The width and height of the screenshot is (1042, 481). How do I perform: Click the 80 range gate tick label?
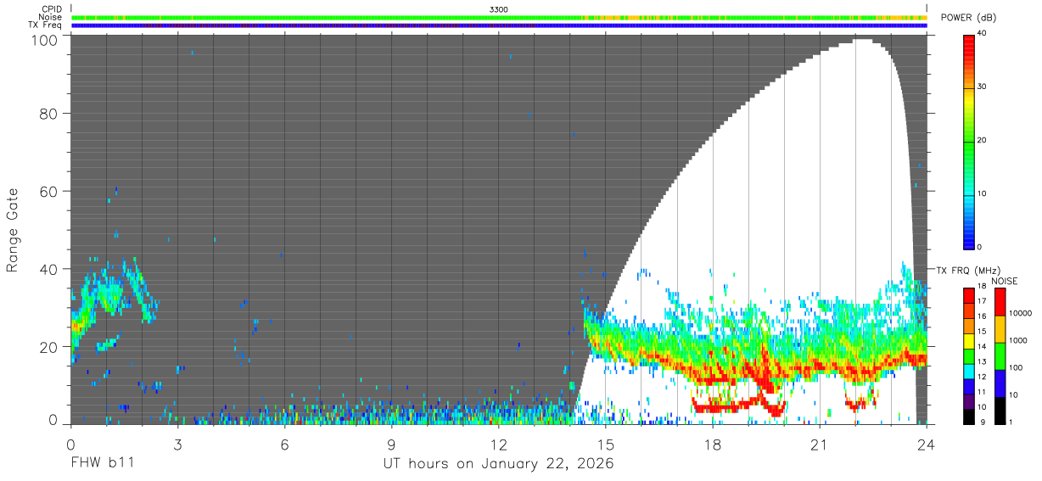click(x=50, y=114)
